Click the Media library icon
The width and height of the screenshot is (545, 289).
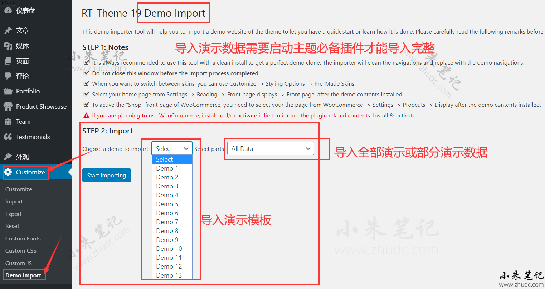[8, 46]
